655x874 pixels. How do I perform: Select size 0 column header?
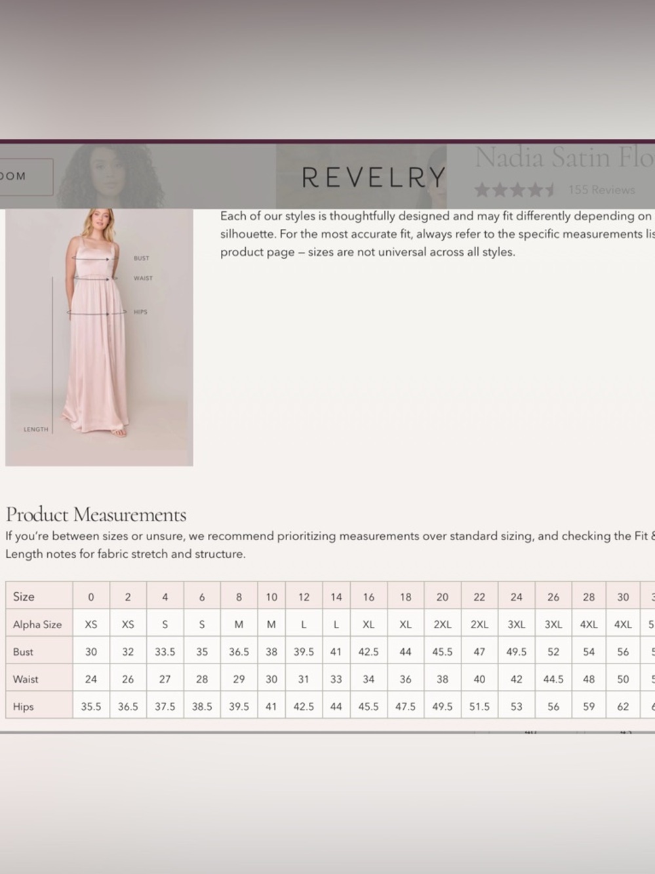[x=91, y=597]
